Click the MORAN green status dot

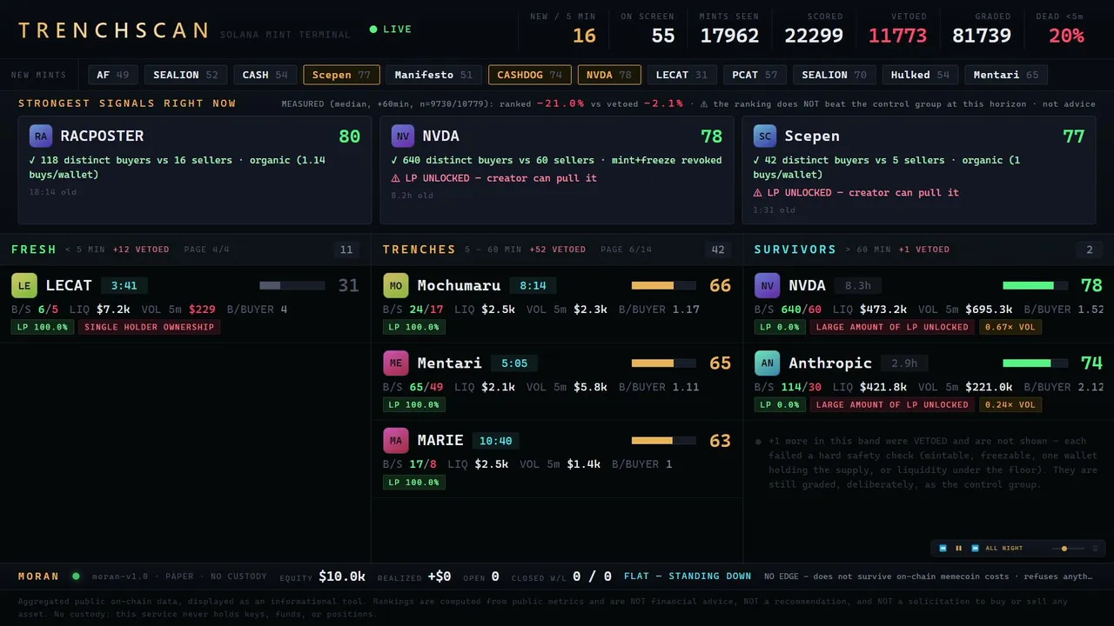pos(76,576)
